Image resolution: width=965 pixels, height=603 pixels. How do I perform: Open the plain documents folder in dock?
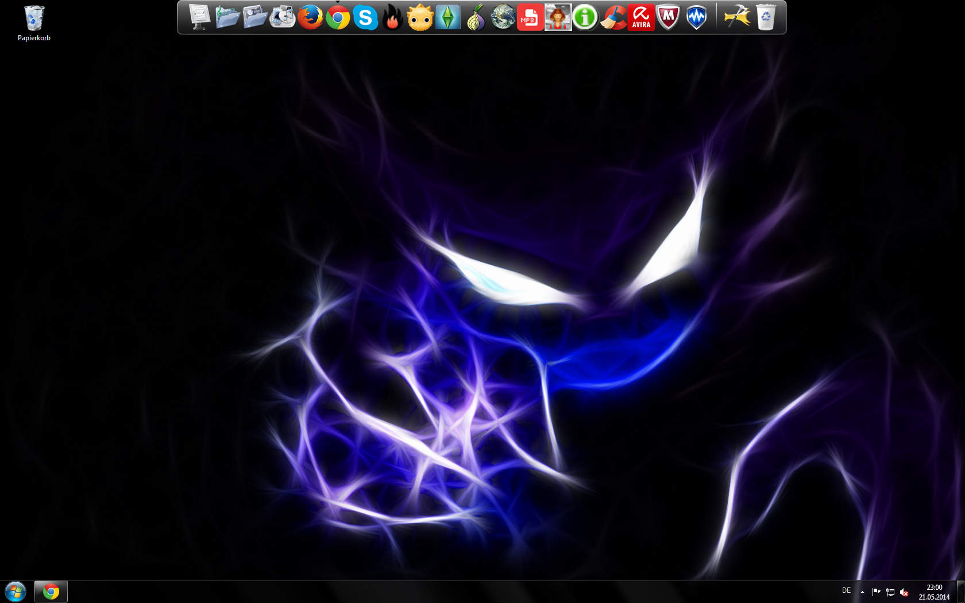pos(255,17)
